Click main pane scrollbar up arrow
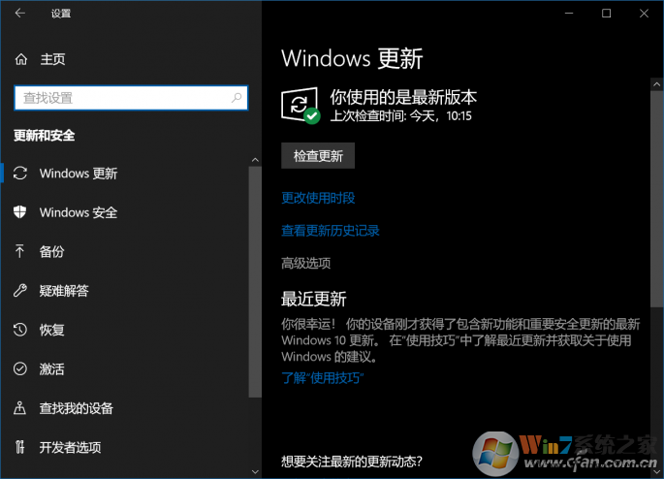Screen dimensions: 664x479 [657, 84]
